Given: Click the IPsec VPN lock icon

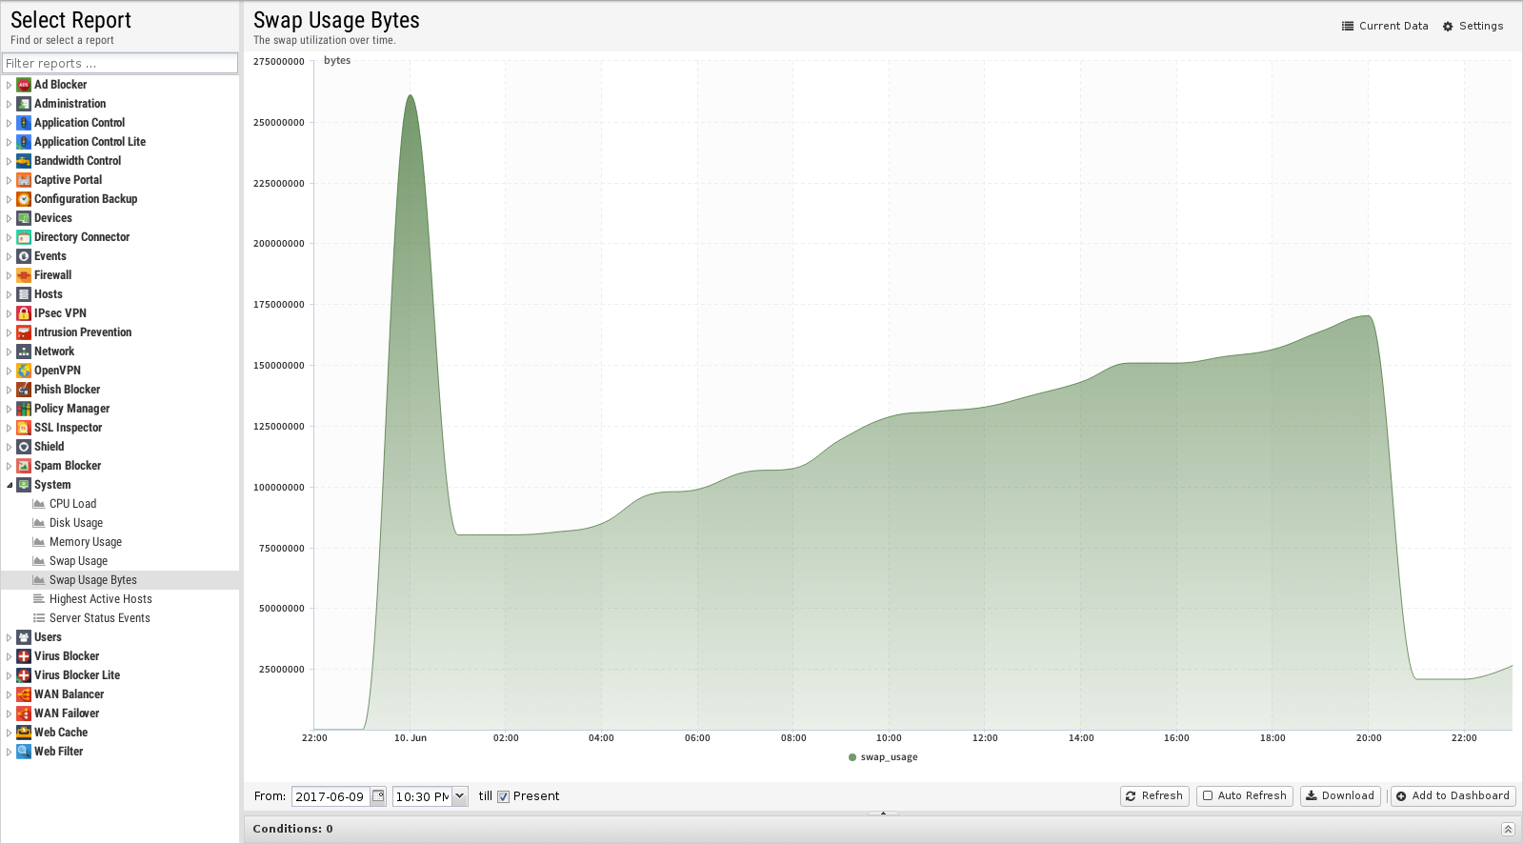Looking at the screenshot, I should 24,313.
